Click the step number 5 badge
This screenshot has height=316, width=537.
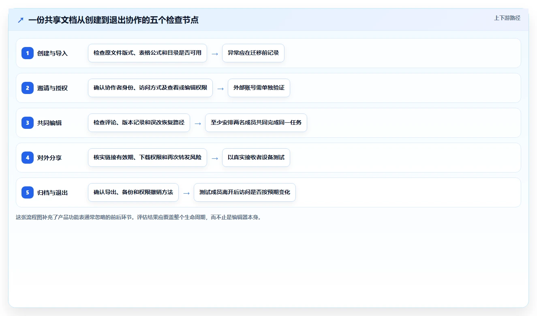28,192
